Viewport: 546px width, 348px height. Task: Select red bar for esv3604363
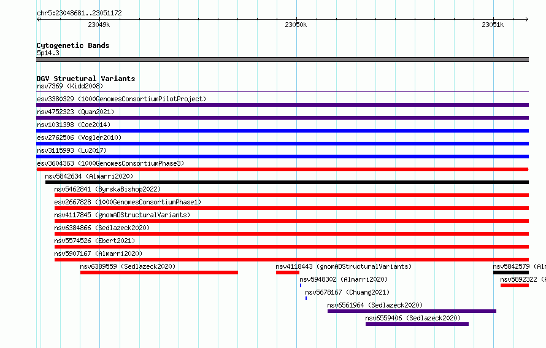[282, 169]
